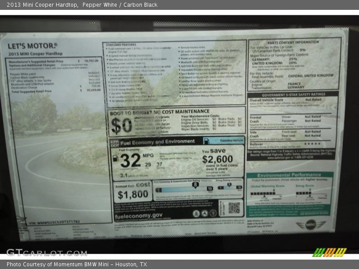
Task: Click the 'Photo Courtesy of Momentum BMW Mini' caption
Action: click(77, 265)
